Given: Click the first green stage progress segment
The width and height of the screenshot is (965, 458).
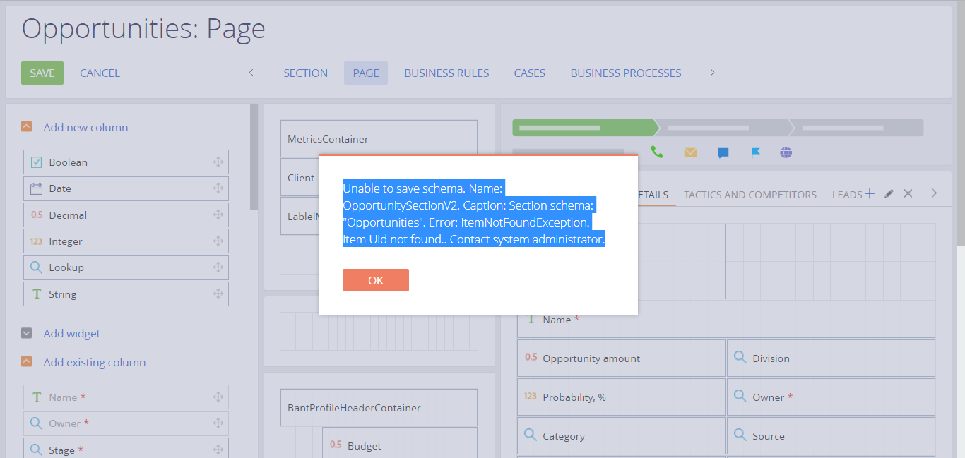Looking at the screenshot, I should coord(585,128).
